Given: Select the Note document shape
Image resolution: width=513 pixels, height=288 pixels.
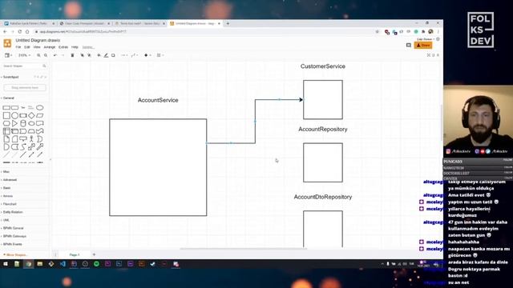Looking at the screenshot, I should (6, 139).
